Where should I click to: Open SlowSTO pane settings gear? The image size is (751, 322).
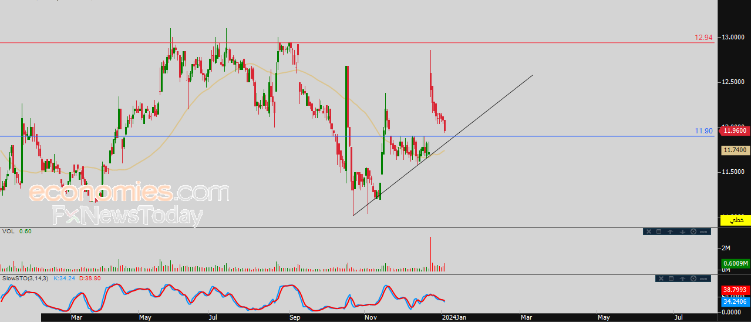click(693, 279)
